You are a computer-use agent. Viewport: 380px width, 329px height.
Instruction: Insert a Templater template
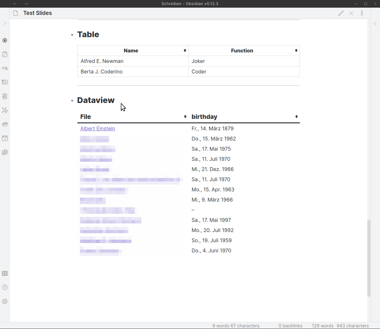click(5, 68)
